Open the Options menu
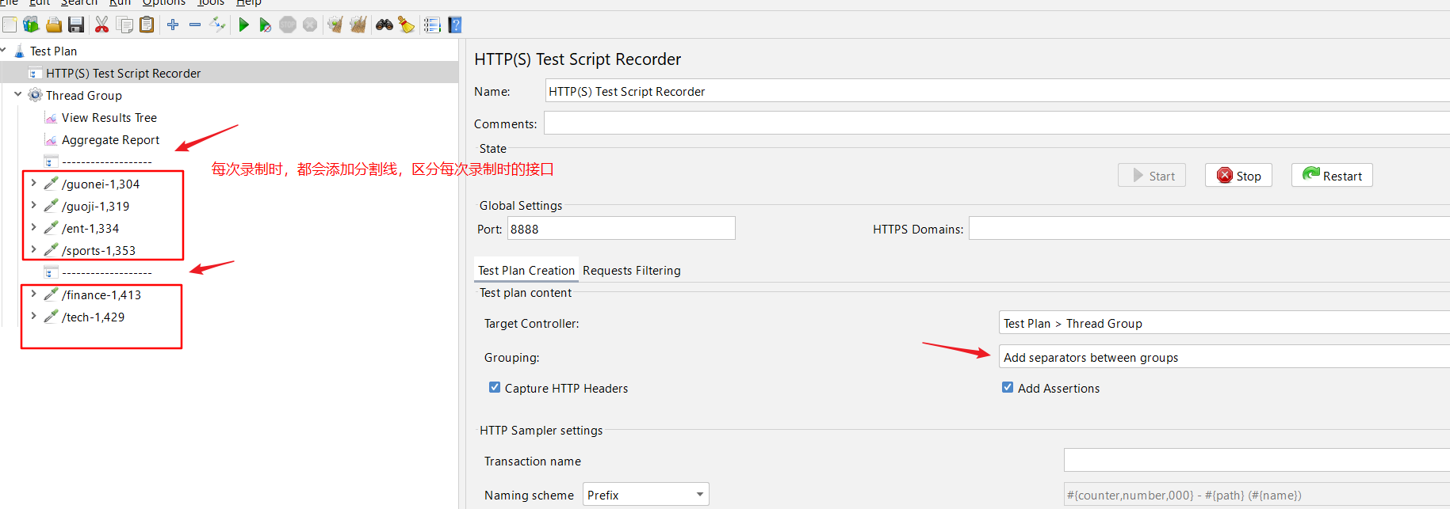 pos(163,3)
